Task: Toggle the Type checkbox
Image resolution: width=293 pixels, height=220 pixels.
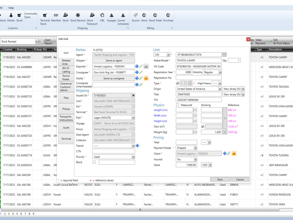Action: [x=178, y=83]
